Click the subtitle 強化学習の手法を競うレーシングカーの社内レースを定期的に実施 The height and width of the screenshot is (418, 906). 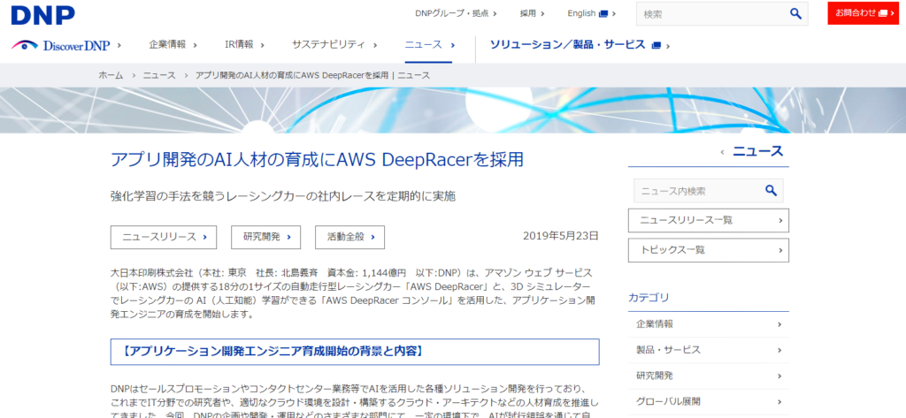click(283, 197)
